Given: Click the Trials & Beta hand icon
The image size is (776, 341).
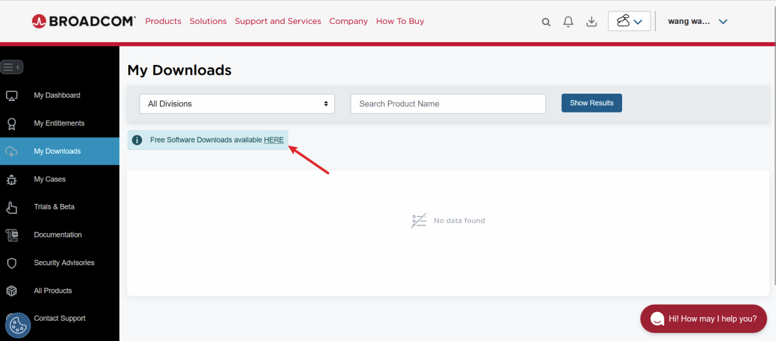Looking at the screenshot, I should [x=11, y=207].
